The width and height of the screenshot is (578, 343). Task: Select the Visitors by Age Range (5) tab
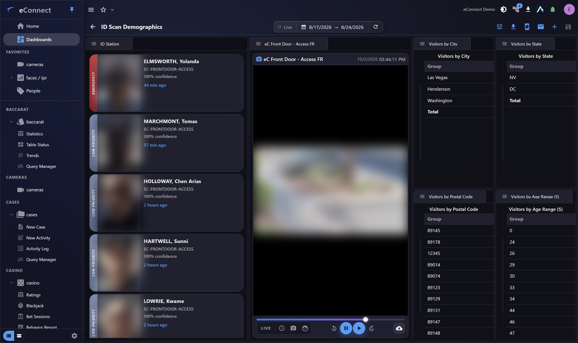tap(535, 196)
